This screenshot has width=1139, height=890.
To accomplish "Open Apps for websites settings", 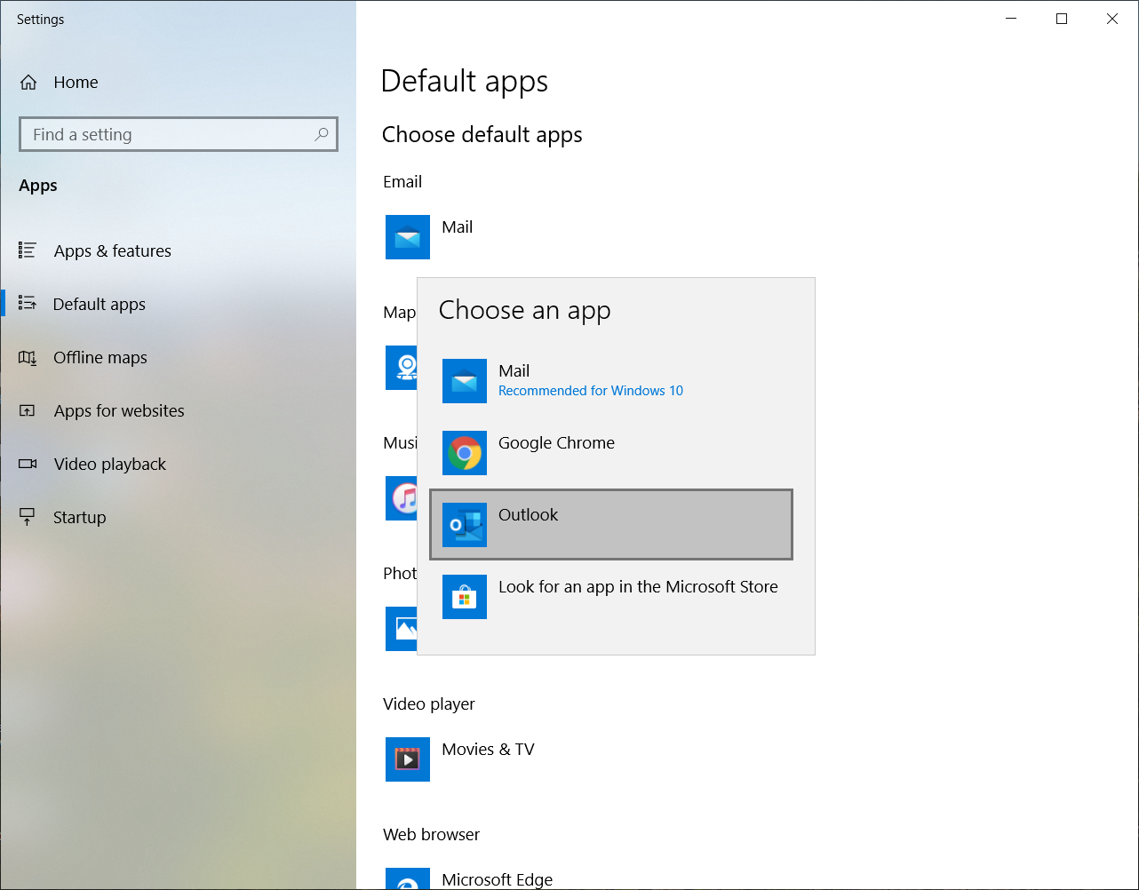I will 178,410.
